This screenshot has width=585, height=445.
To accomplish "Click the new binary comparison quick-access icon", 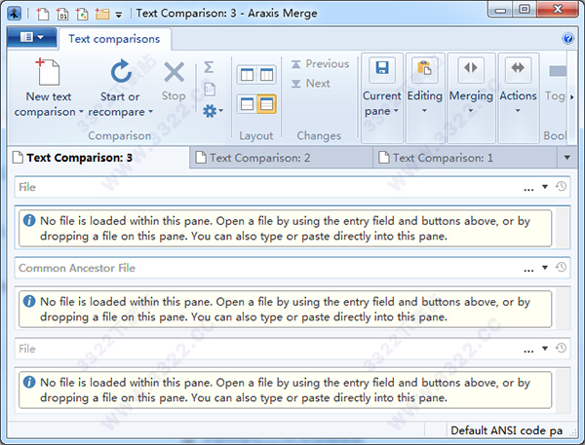I will (62, 14).
